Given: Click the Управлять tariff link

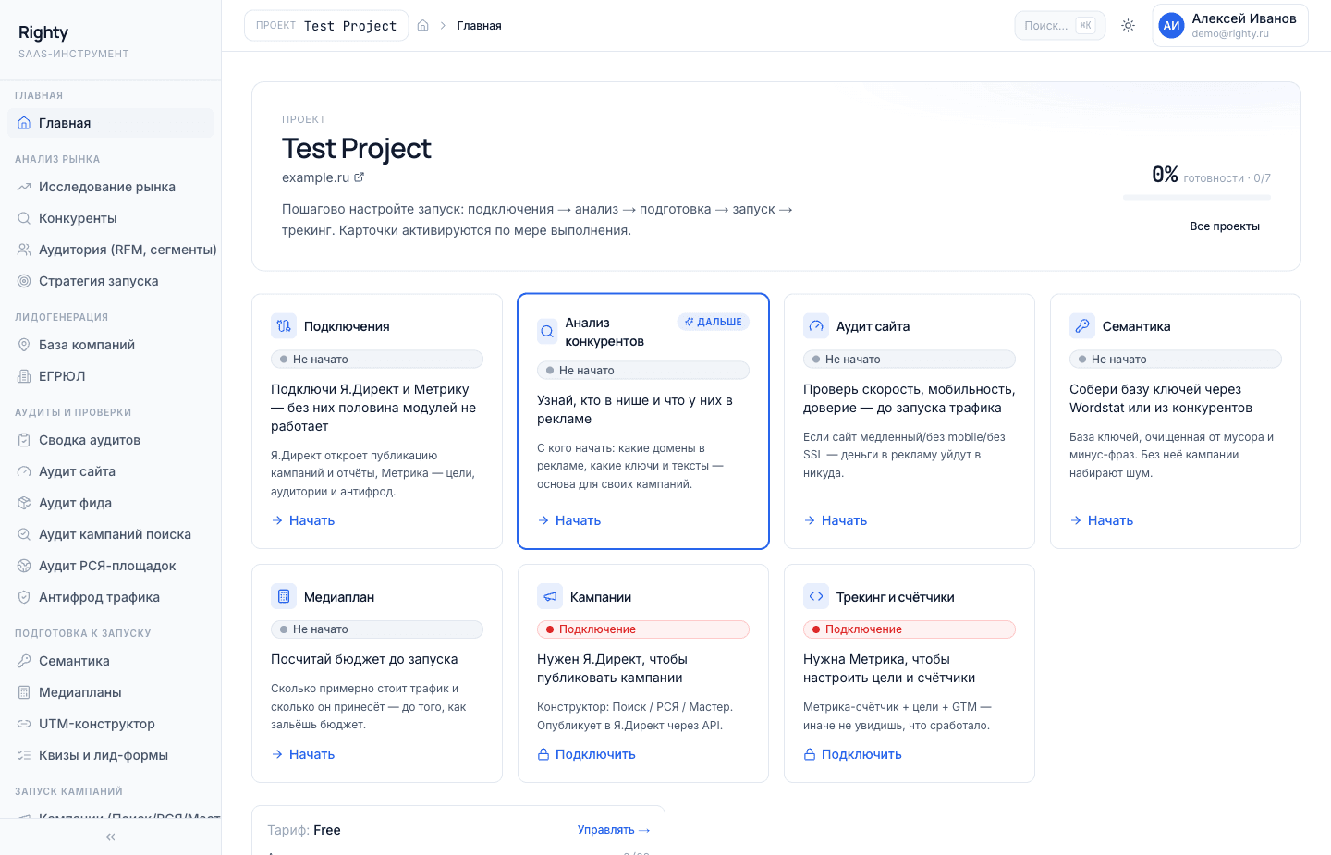Looking at the screenshot, I should click(x=614, y=830).
